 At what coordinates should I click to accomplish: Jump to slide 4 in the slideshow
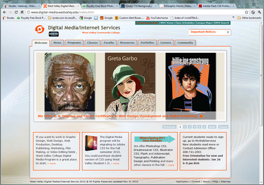(194, 127)
